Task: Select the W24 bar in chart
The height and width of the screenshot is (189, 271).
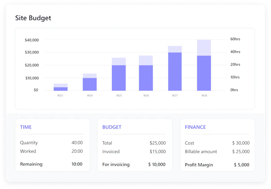Action: [90, 82]
